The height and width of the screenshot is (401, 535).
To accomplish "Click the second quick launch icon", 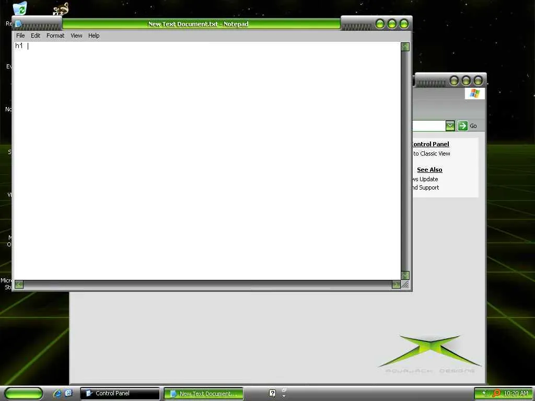I will (68, 393).
